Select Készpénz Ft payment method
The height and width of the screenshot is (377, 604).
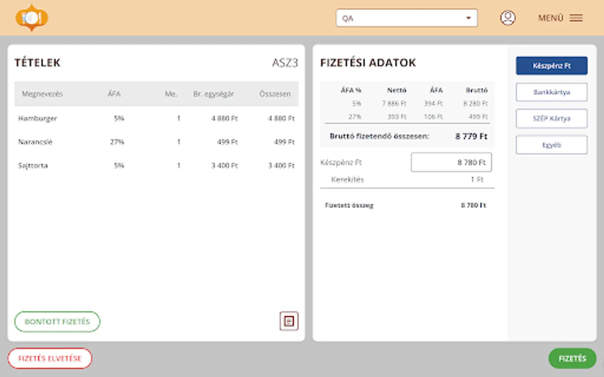tap(552, 66)
